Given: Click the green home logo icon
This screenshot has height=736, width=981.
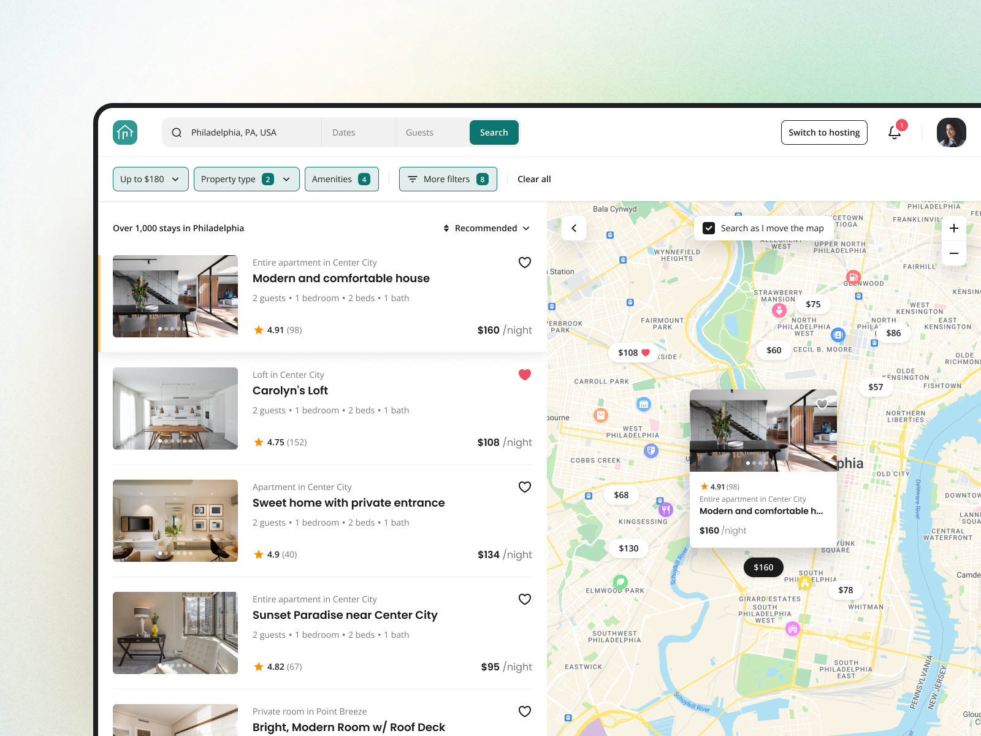Looking at the screenshot, I should (x=125, y=132).
